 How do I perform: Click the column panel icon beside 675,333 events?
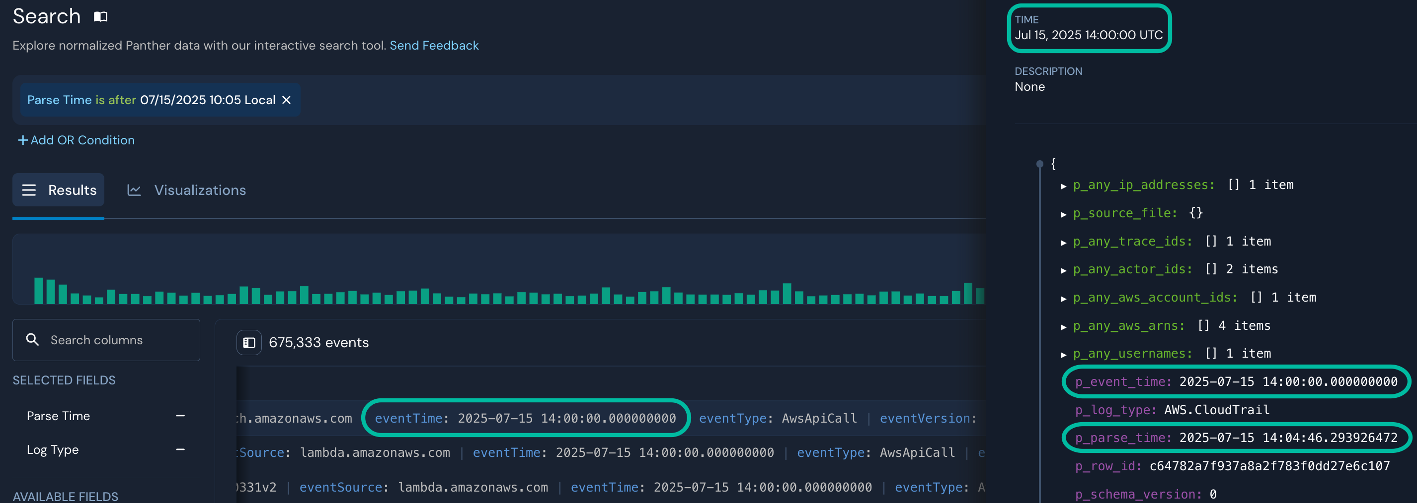point(248,342)
